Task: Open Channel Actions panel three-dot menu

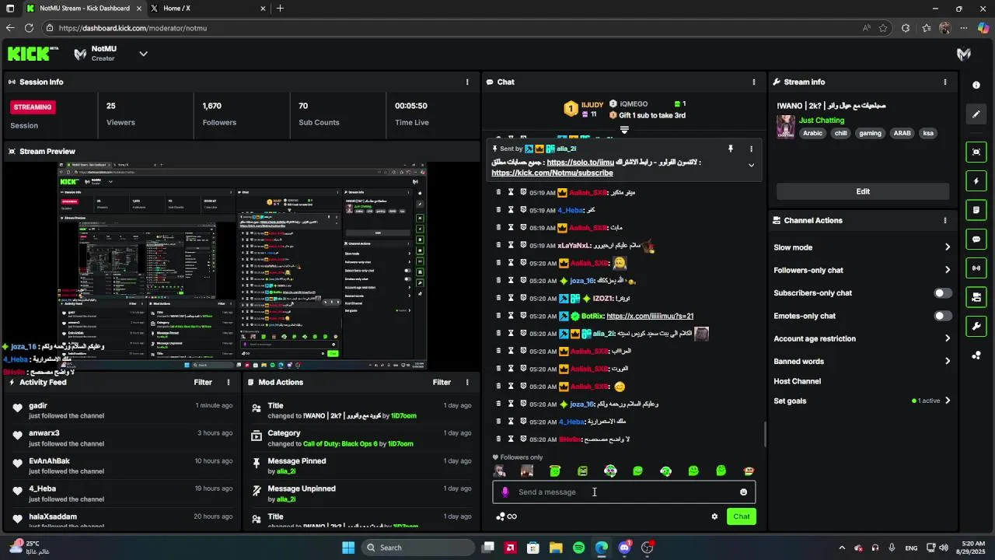Action: click(945, 220)
